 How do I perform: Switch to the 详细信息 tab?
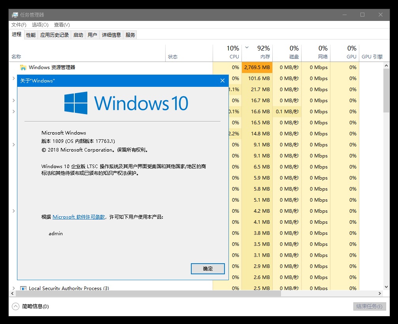(x=111, y=35)
